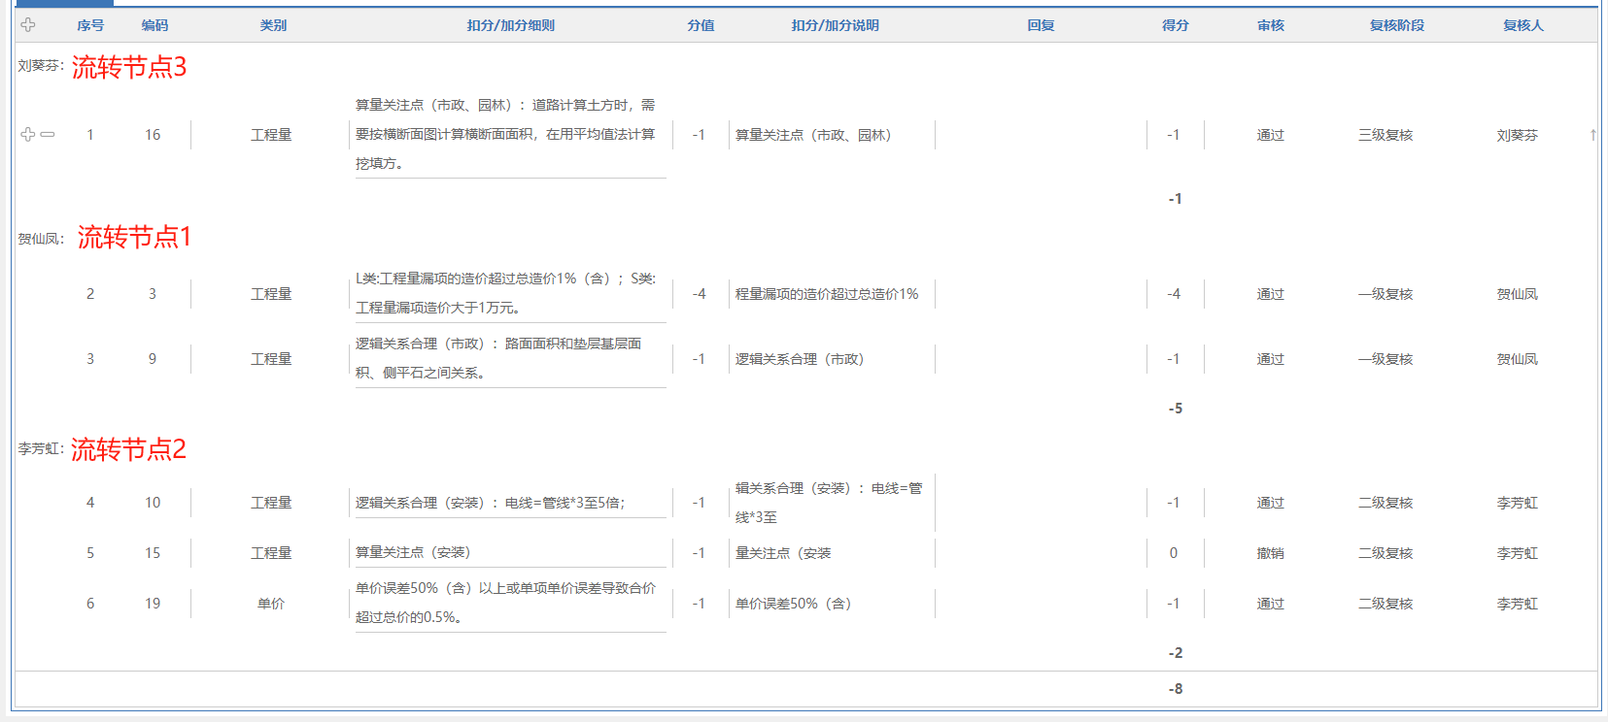Click the 撤销 audit status in row 5

[1271, 553]
